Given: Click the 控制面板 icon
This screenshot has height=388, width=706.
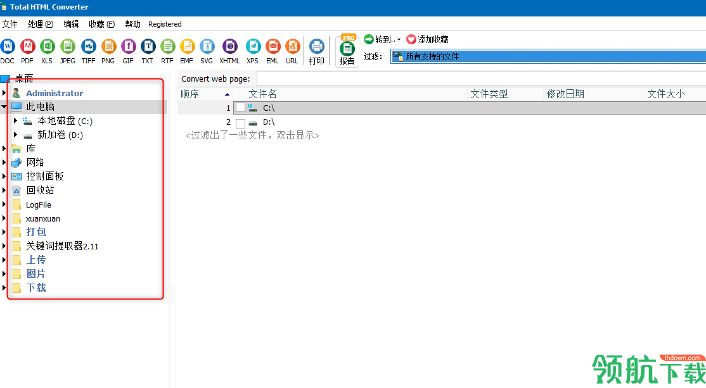Looking at the screenshot, I should tap(16, 177).
